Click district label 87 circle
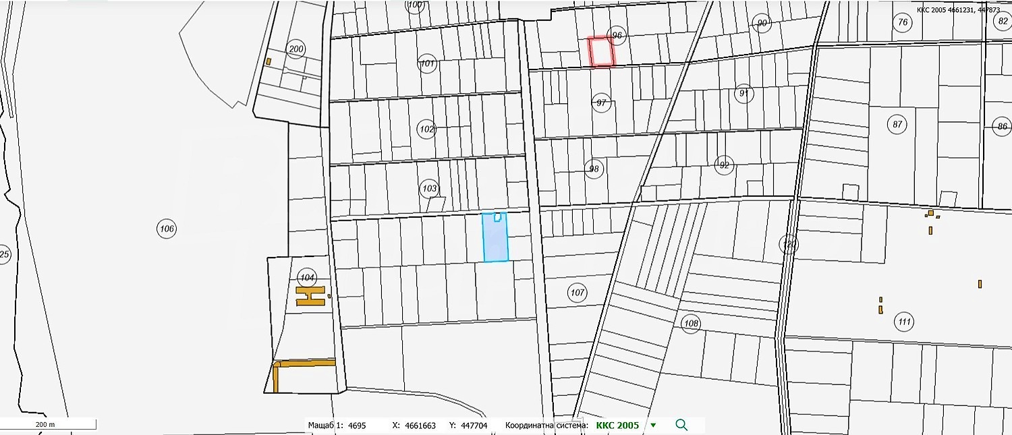Image resolution: width=1012 pixels, height=435 pixels. tap(897, 125)
